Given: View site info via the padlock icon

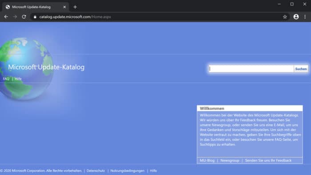Looking at the screenshot, I should 35,17.
